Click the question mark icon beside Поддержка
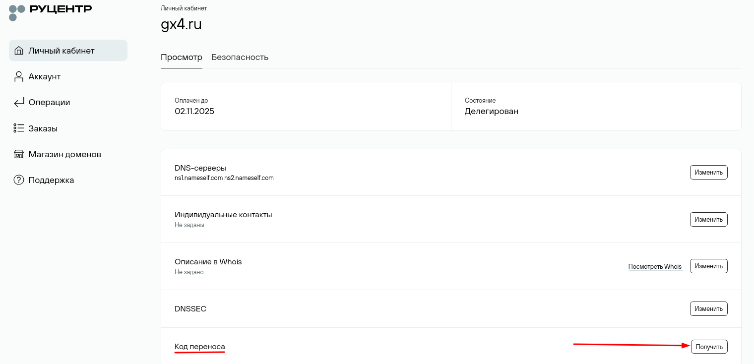This screenshot has width=754, height=364. tap(19, 180)
